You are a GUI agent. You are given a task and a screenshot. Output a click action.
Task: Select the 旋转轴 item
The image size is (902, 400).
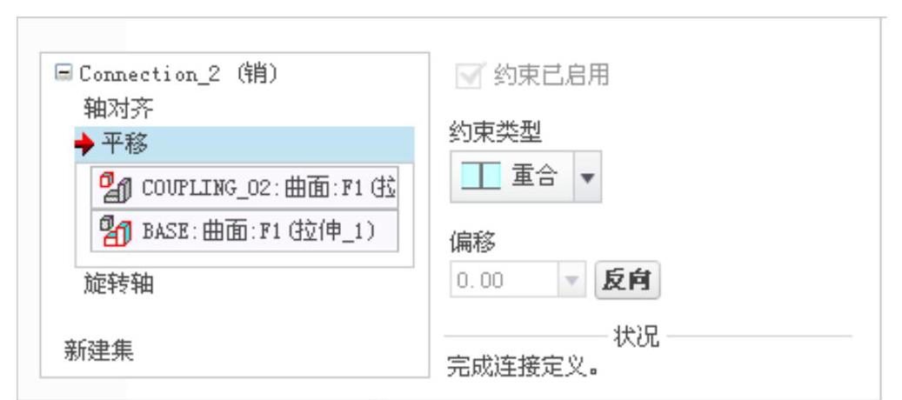pyautogui.click(x=118, y=283)
